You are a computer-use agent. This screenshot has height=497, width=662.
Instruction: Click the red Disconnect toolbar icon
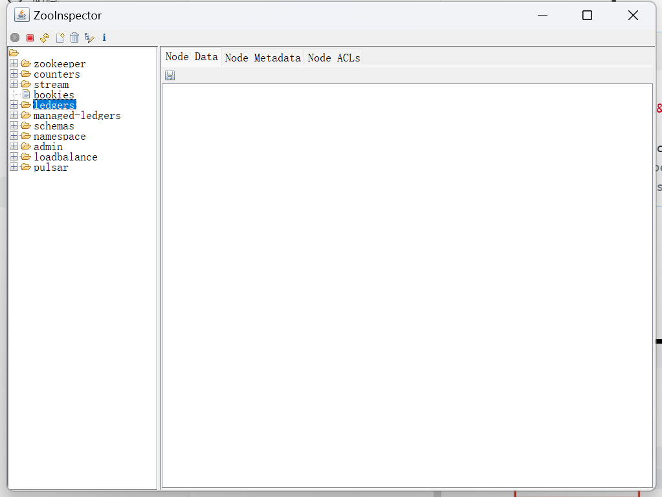[30, 38]
